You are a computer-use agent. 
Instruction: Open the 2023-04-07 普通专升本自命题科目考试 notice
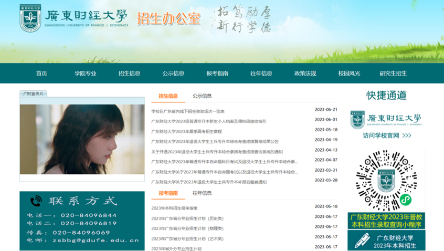[x=224, y=162]
